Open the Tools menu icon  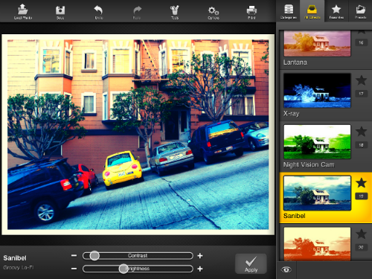(x=175, y=12)
